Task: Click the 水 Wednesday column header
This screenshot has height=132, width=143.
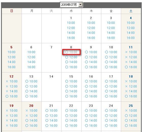Action: (x=71, y=11)
